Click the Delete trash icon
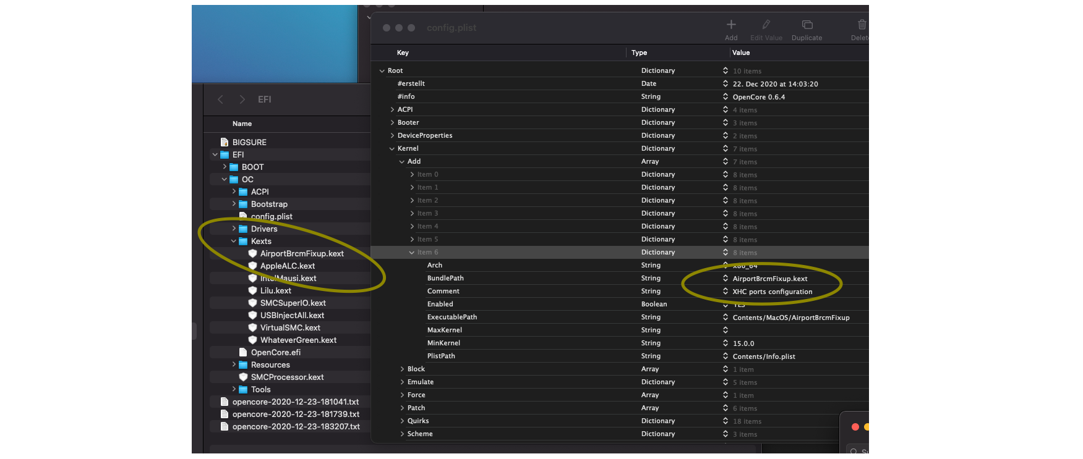This screenshot has height=459, width=1083. [862, 25]
